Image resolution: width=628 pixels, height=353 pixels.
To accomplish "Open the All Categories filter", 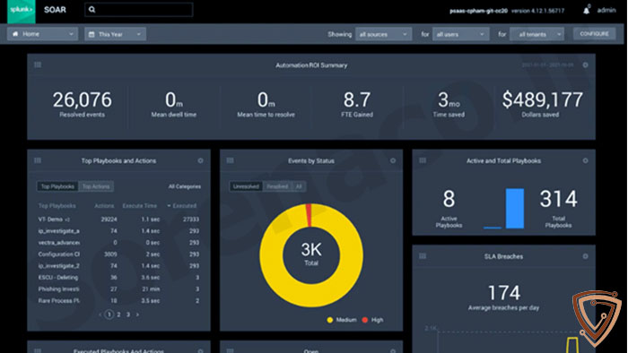I will 185,186.
